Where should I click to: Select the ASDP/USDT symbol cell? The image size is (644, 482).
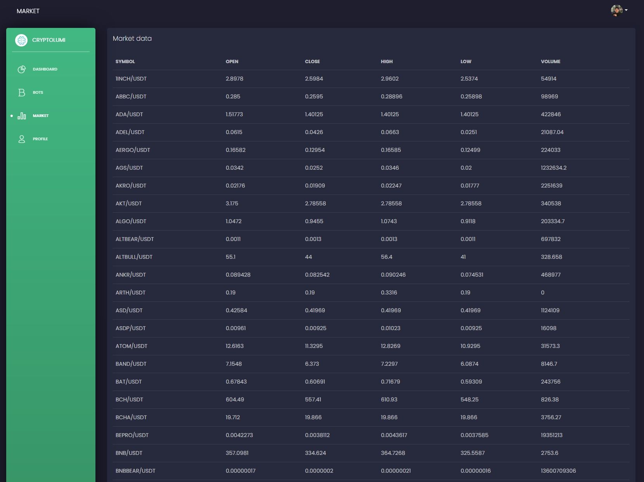[x=131, y=328]
